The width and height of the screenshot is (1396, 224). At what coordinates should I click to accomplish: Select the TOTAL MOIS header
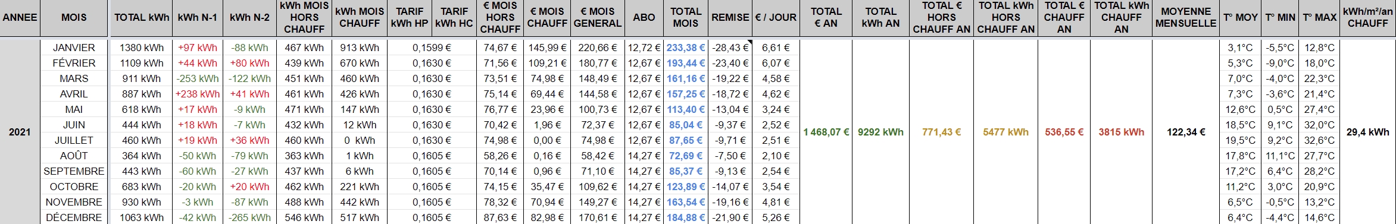(x=686, y=18)
